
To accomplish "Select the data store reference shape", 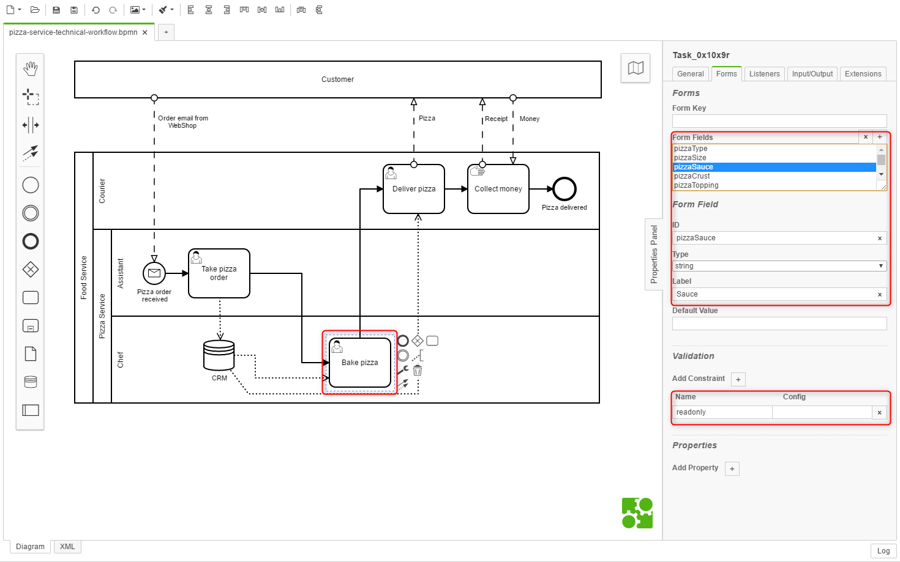I will point(30,382).
